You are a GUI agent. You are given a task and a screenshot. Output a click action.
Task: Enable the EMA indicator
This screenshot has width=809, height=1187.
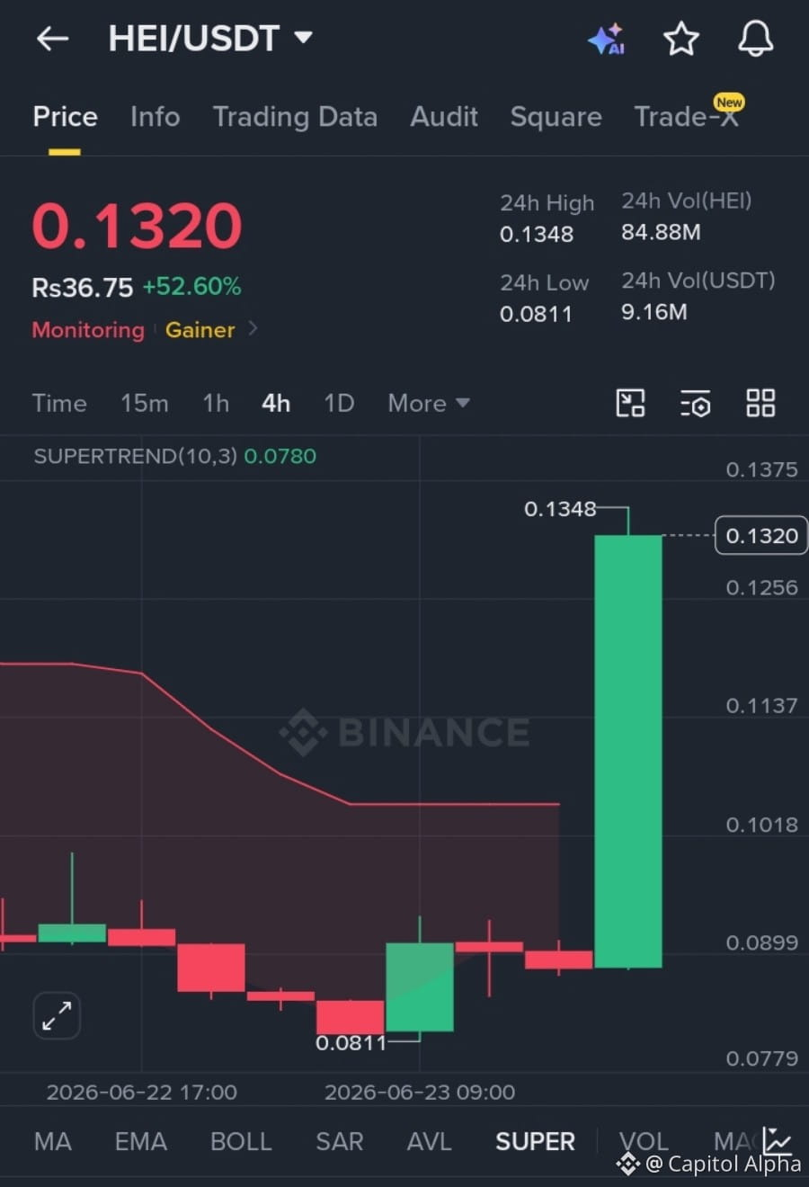pyautogui.click(x=140, y=1142)
